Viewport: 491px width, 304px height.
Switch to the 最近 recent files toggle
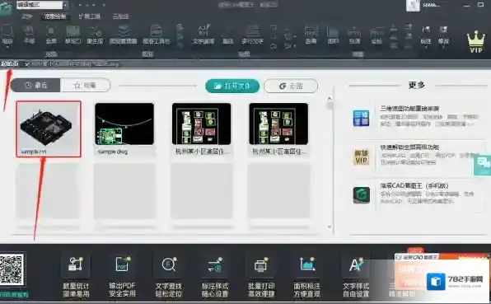point(35,85)
